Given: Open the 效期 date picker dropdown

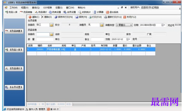Looking at the screenshot, I should (x=128, y=39).
